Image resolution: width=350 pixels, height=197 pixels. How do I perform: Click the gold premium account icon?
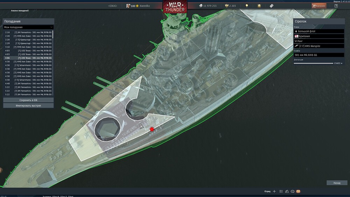[259, 6]
